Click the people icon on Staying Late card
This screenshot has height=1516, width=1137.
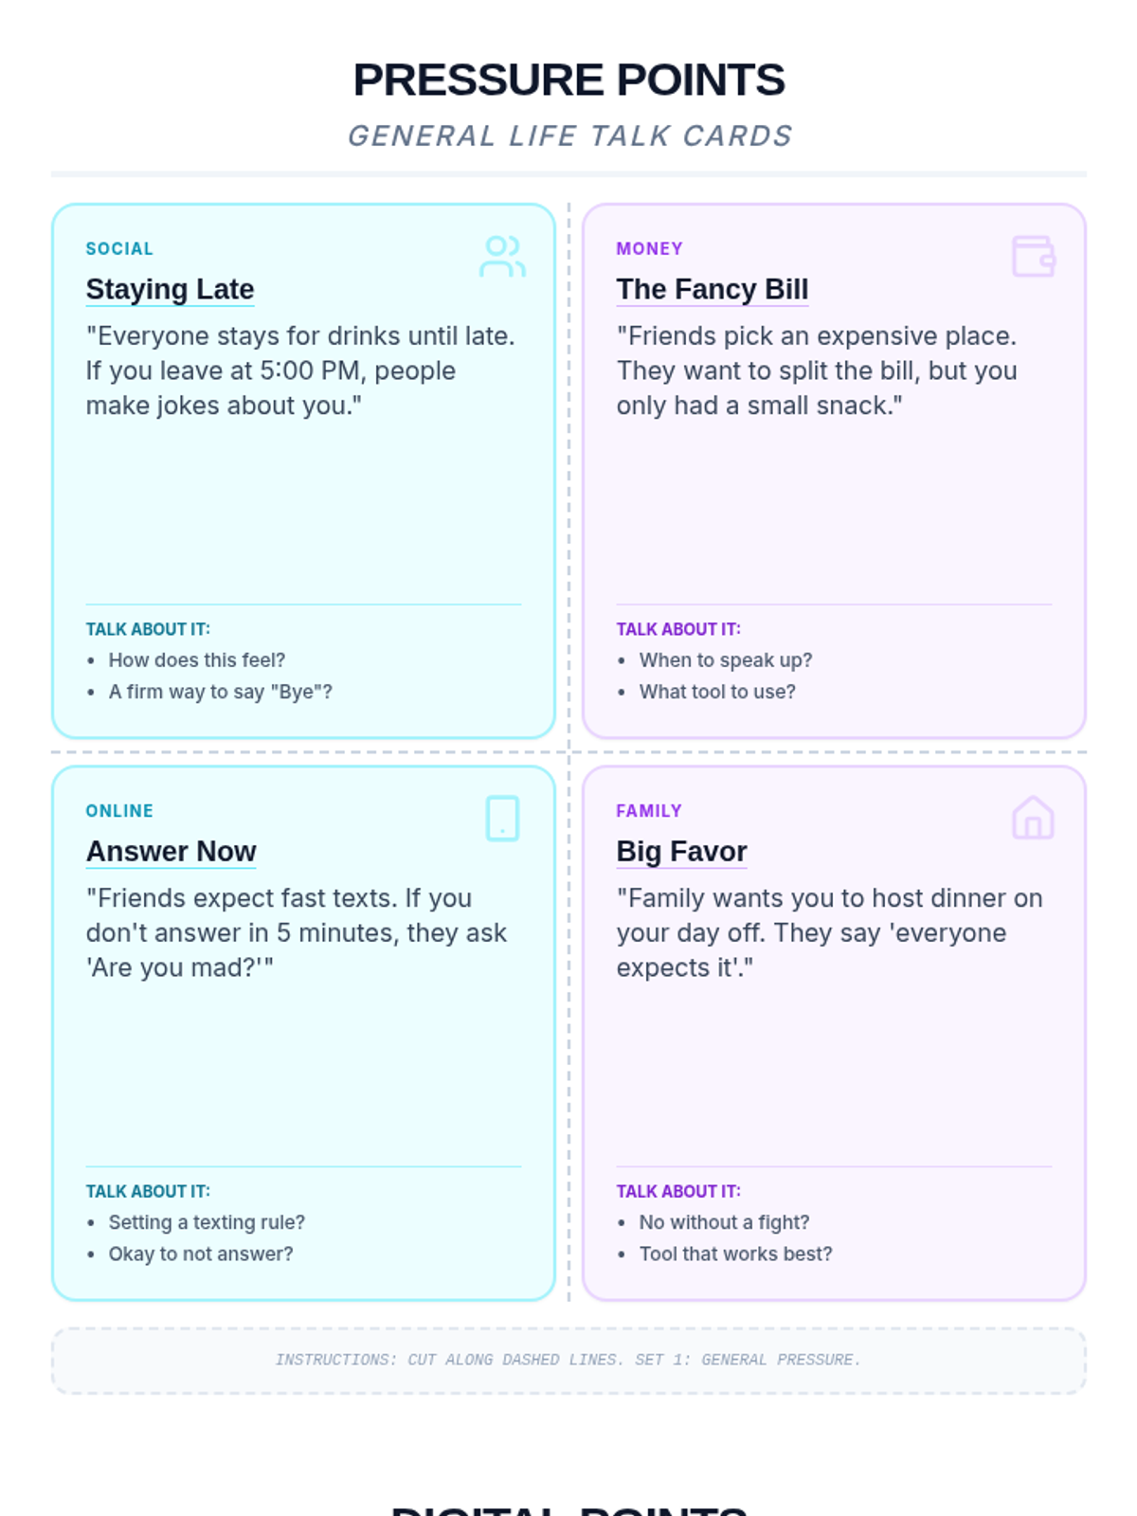tap(502, 257)
